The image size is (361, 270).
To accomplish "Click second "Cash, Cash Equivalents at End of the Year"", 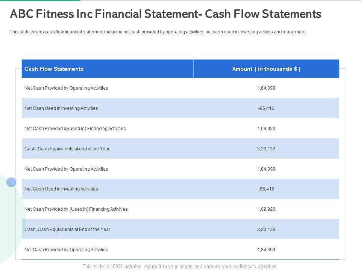I will [x=67, y=229].
